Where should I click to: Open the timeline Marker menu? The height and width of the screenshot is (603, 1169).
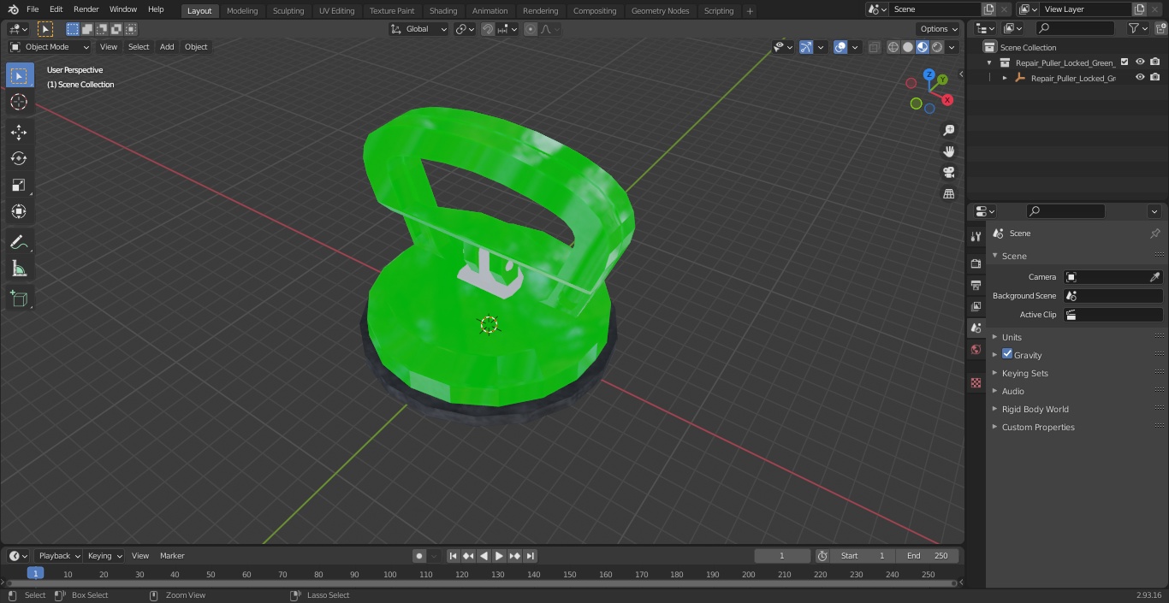[x=172, y=556]
